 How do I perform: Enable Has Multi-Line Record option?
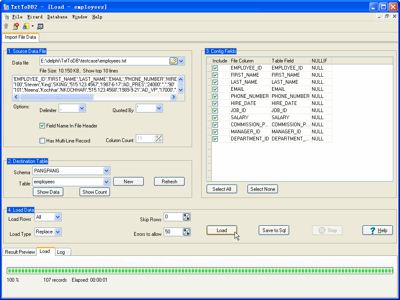click(x=42, y=140)
